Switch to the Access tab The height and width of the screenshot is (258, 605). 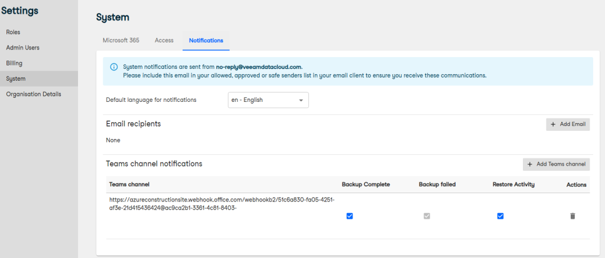pyautogui.click(x=164, y=41)
